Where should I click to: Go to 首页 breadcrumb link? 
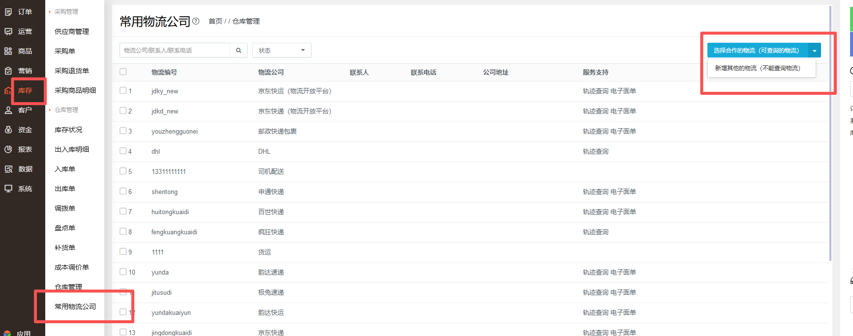point(215,21)
